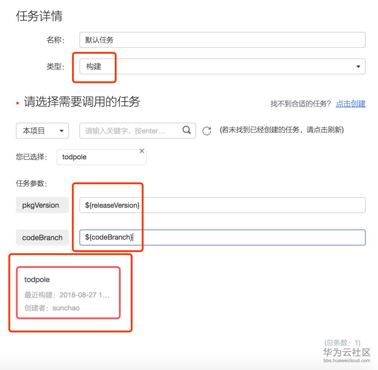
Task: Click 找不到合适的任务? text
Action: click(301, 103)
